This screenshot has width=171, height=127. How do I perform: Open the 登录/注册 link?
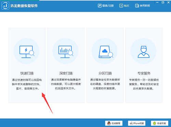point(108,5)
